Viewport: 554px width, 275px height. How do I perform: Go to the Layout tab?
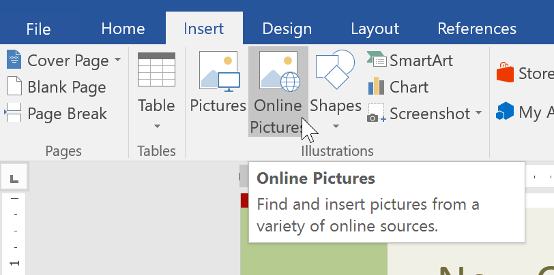[375, 29]
